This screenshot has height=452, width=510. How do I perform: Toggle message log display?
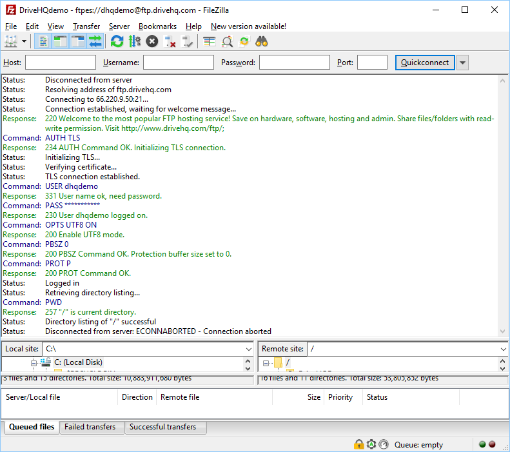click(43, 41)
